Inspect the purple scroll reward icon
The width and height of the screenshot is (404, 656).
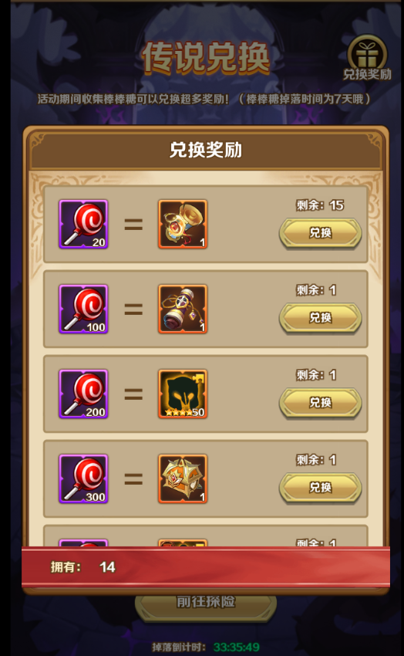pyautogui.click(x=183, y=309)
